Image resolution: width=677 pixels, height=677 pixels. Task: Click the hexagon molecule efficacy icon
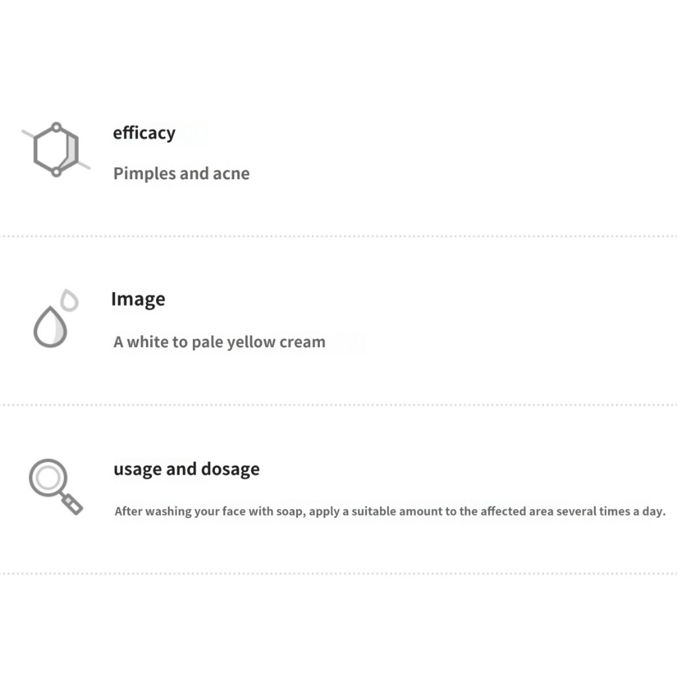click(x=56, y=150)
